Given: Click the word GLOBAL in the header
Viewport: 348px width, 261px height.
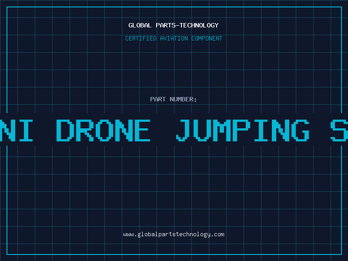Looking at the screenshot, I should [x=140, y=25].
